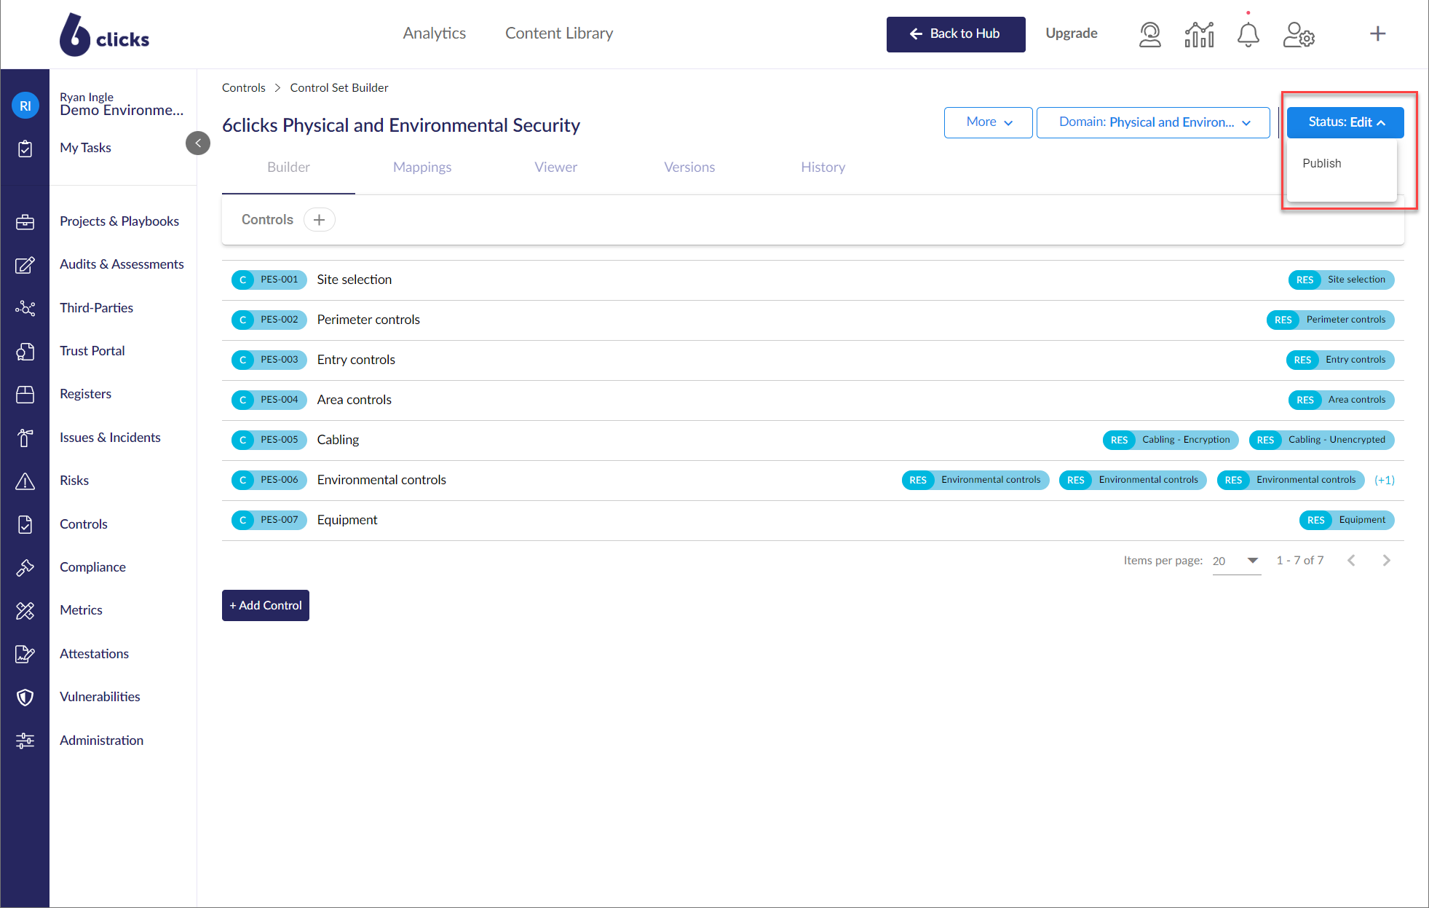Open notifications bell icon

[x=1248, y=34]
